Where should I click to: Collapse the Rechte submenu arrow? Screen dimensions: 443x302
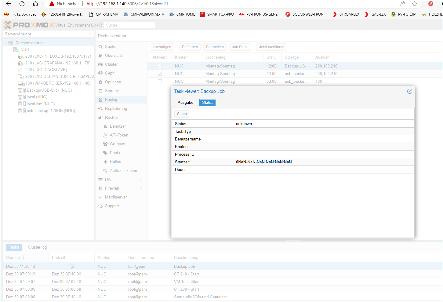141,117
